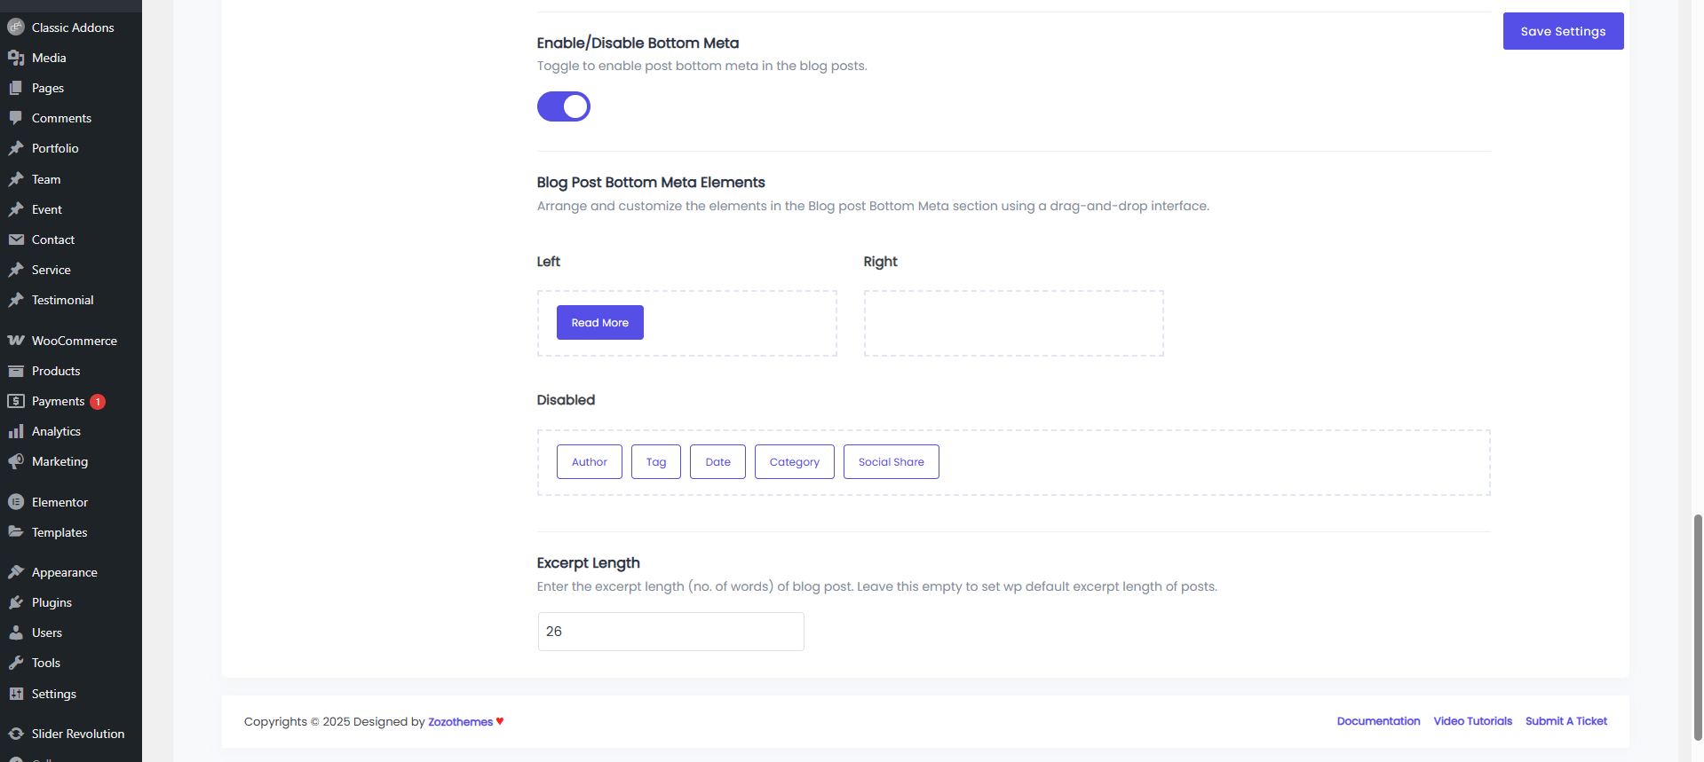
Task: Open the Video Tutorials link
Action: 1472,721
